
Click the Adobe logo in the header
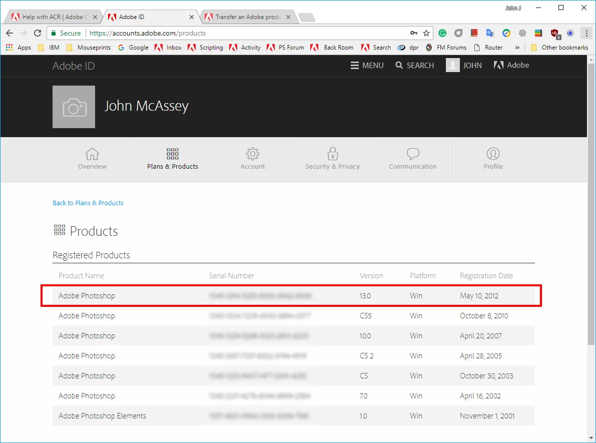511,65
